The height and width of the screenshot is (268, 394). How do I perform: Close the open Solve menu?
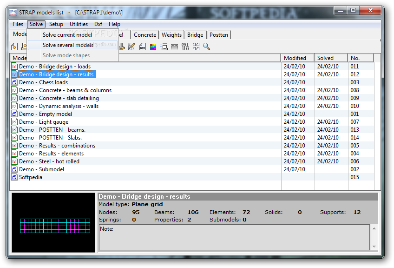pos(36,24)
